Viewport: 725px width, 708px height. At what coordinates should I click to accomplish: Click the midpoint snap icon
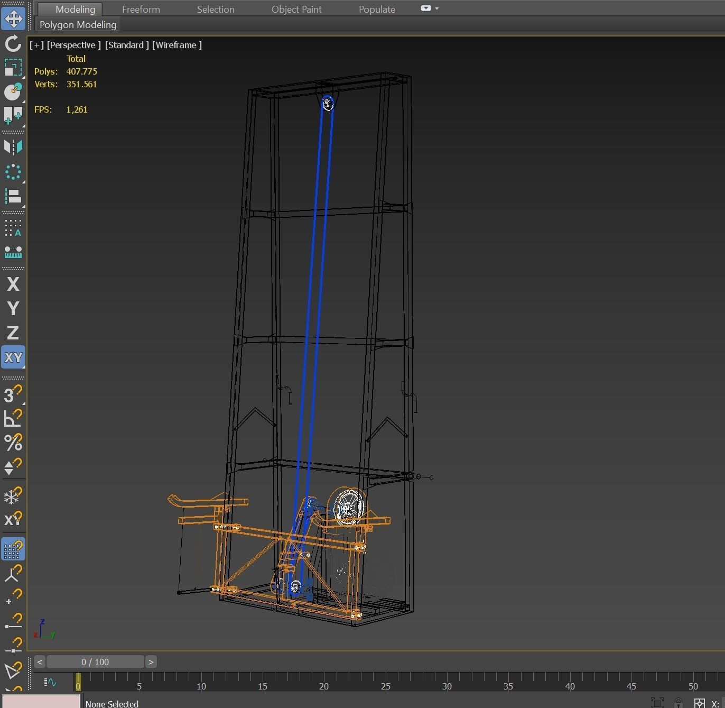point(13,646)
